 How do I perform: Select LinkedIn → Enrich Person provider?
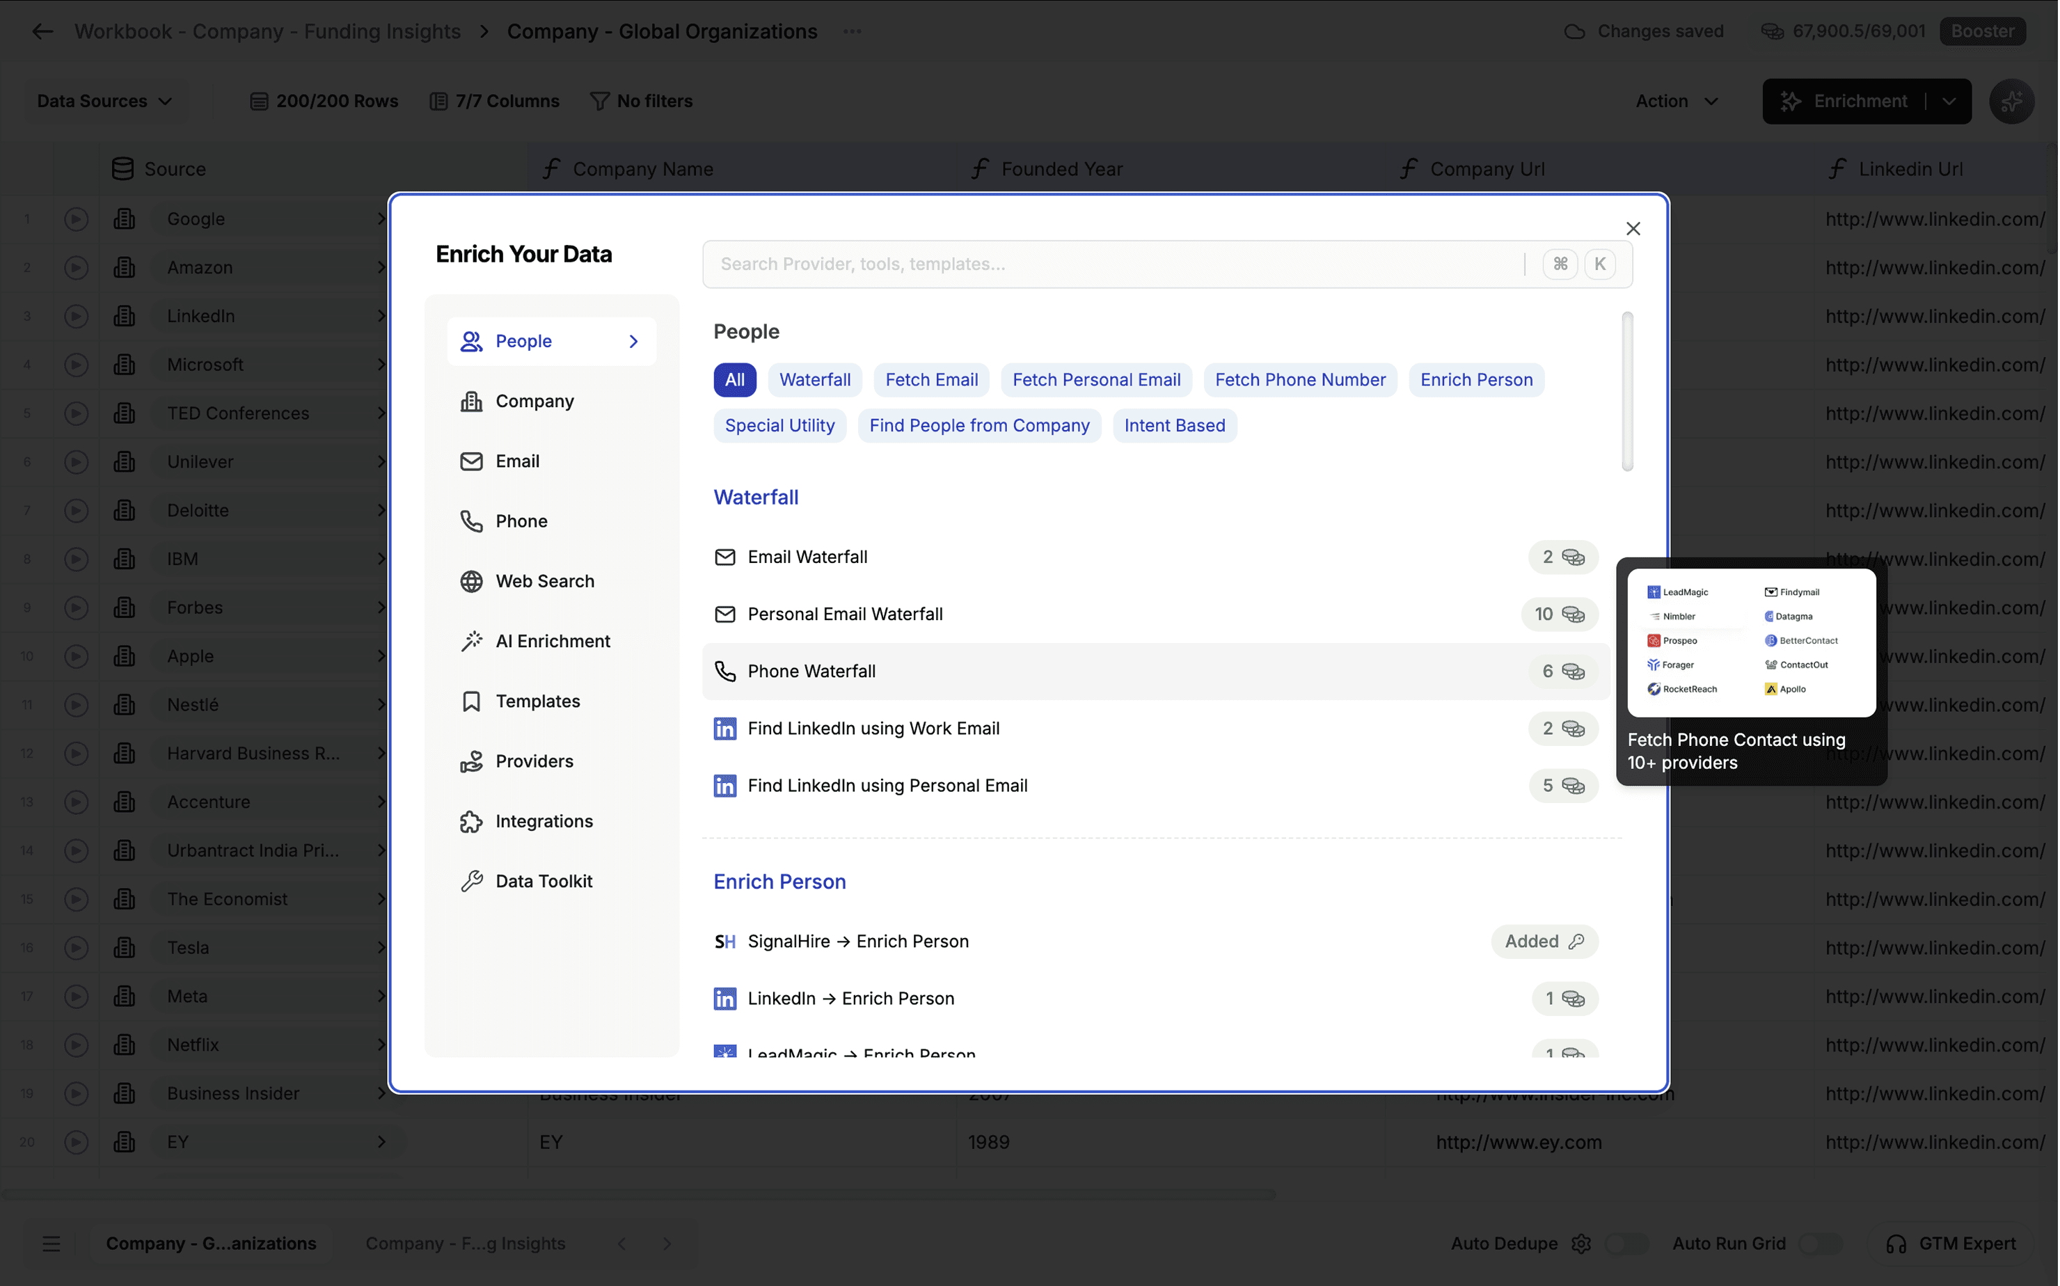pyautogui.click(x=850, y=999)
